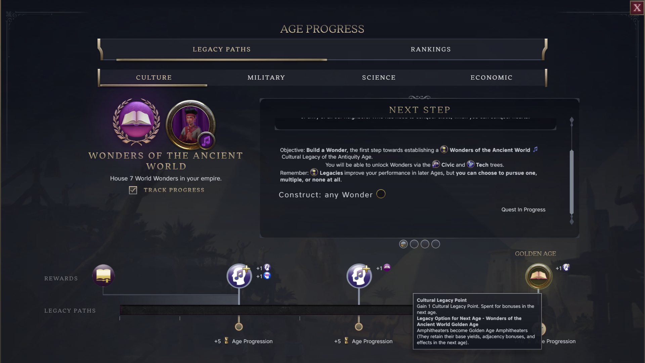Click the scroll-down arrow of Next Step panel
Screen dimensions: 645x363
572,221
